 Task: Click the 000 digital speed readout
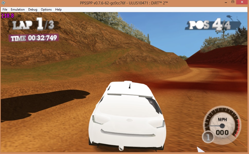click(222, 133)
